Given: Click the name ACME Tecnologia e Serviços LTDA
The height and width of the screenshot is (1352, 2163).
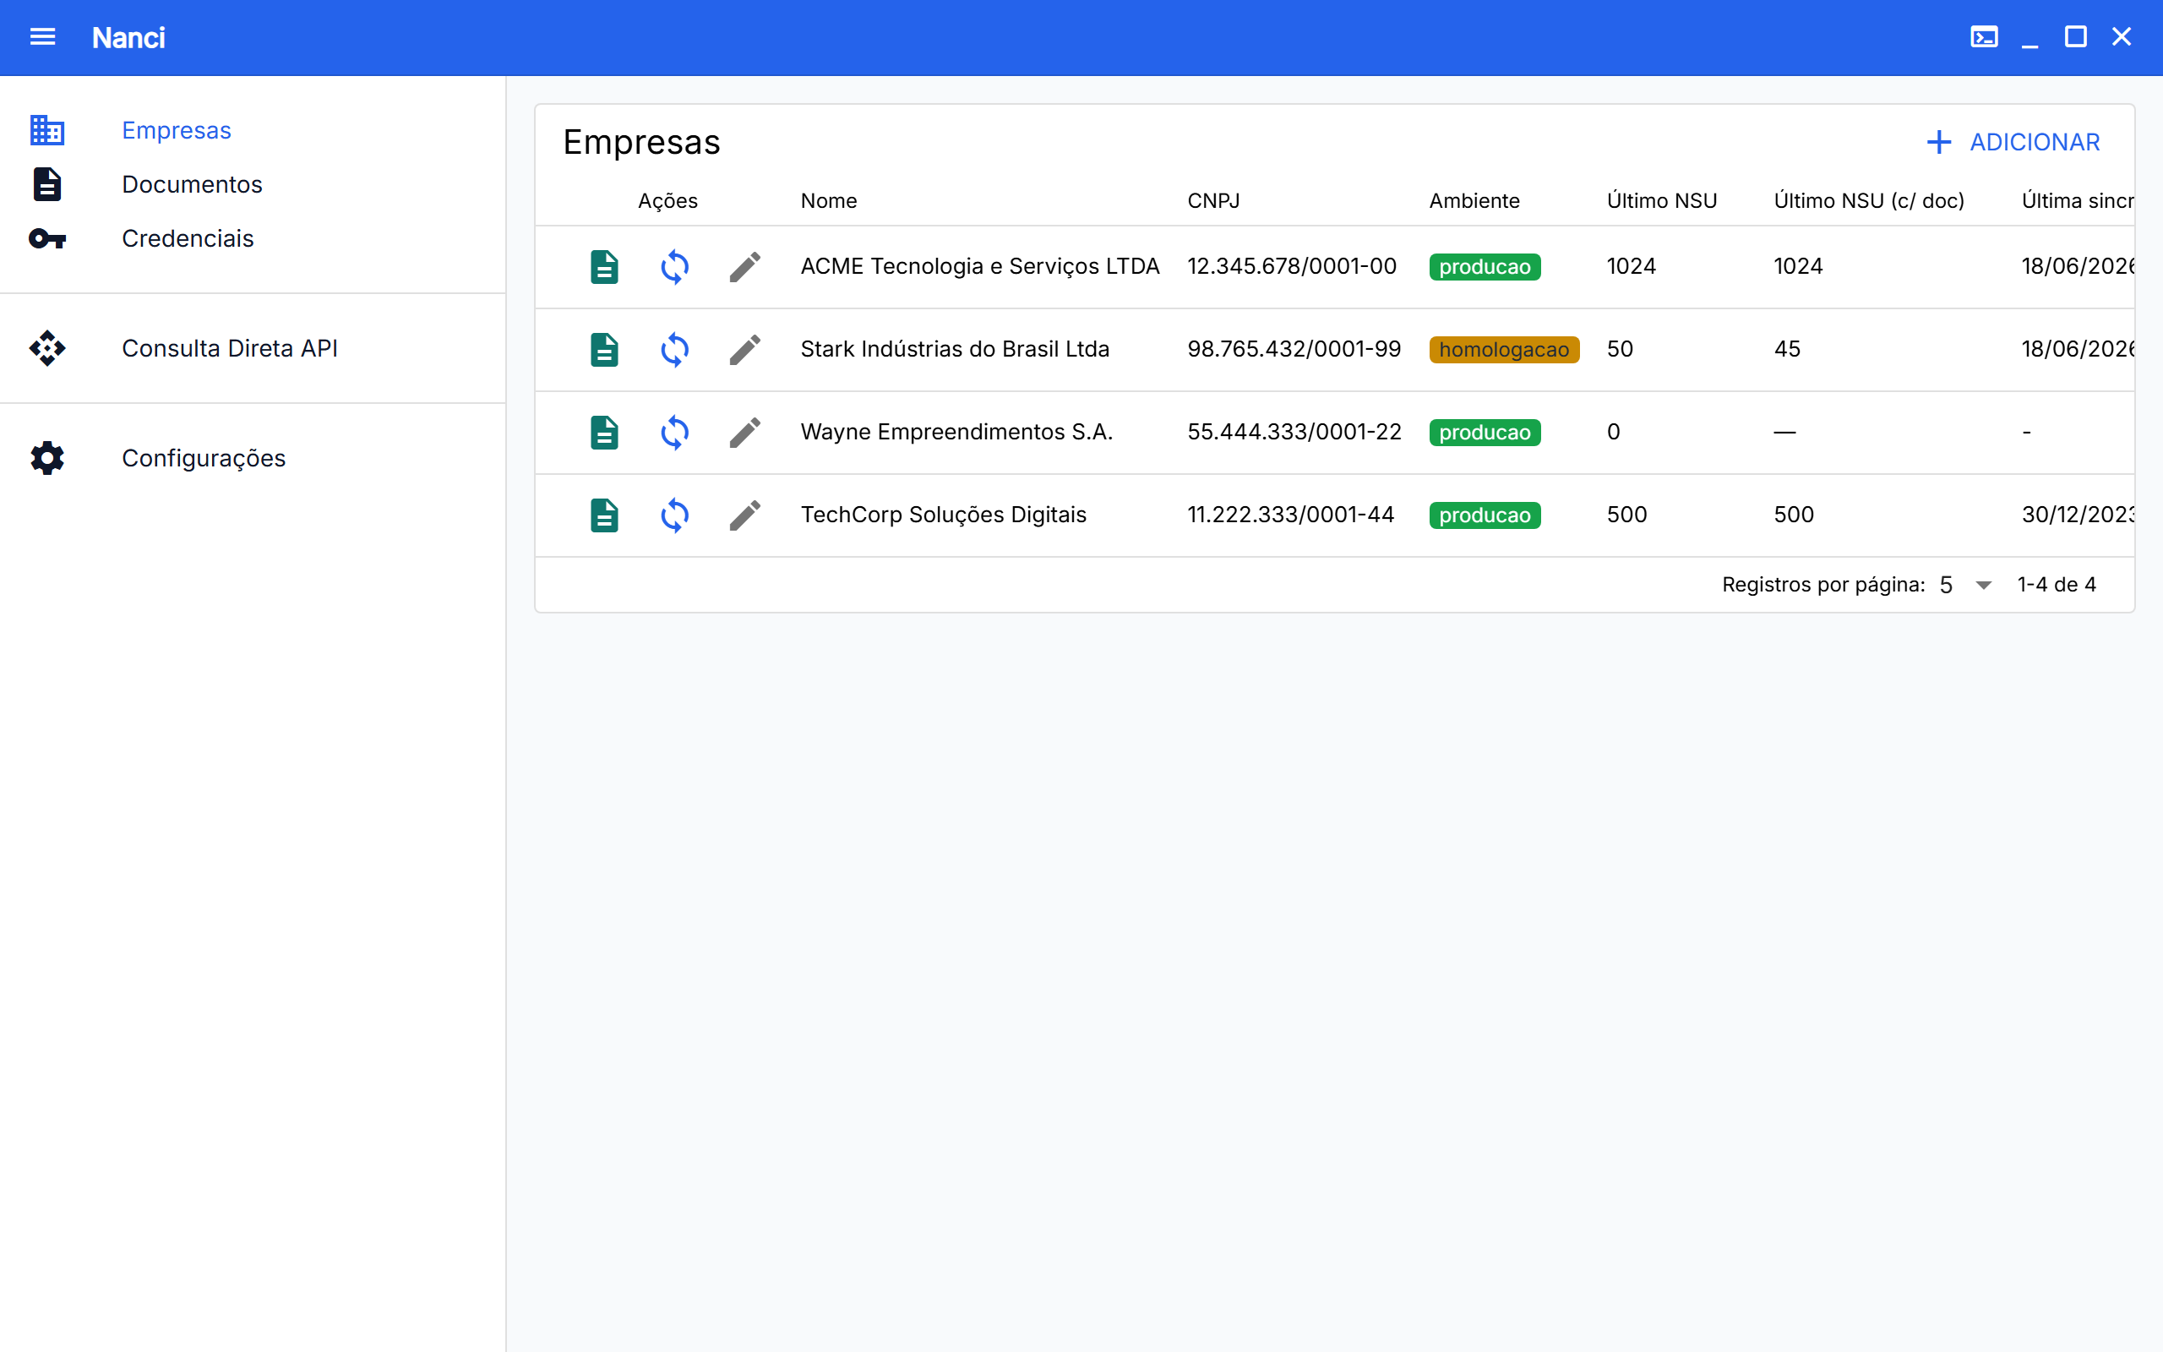Looking at the screenshot, I should [x=980, y=266].
